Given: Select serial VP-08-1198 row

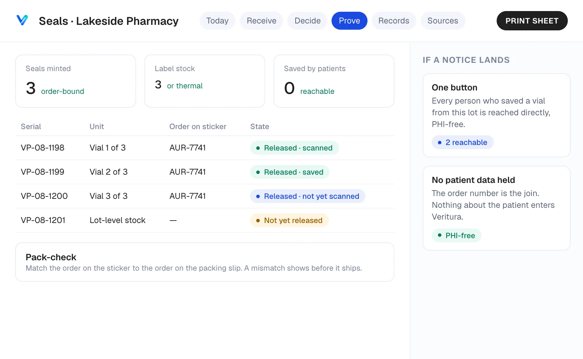Looking at the screenshot, I should (205, 148).
